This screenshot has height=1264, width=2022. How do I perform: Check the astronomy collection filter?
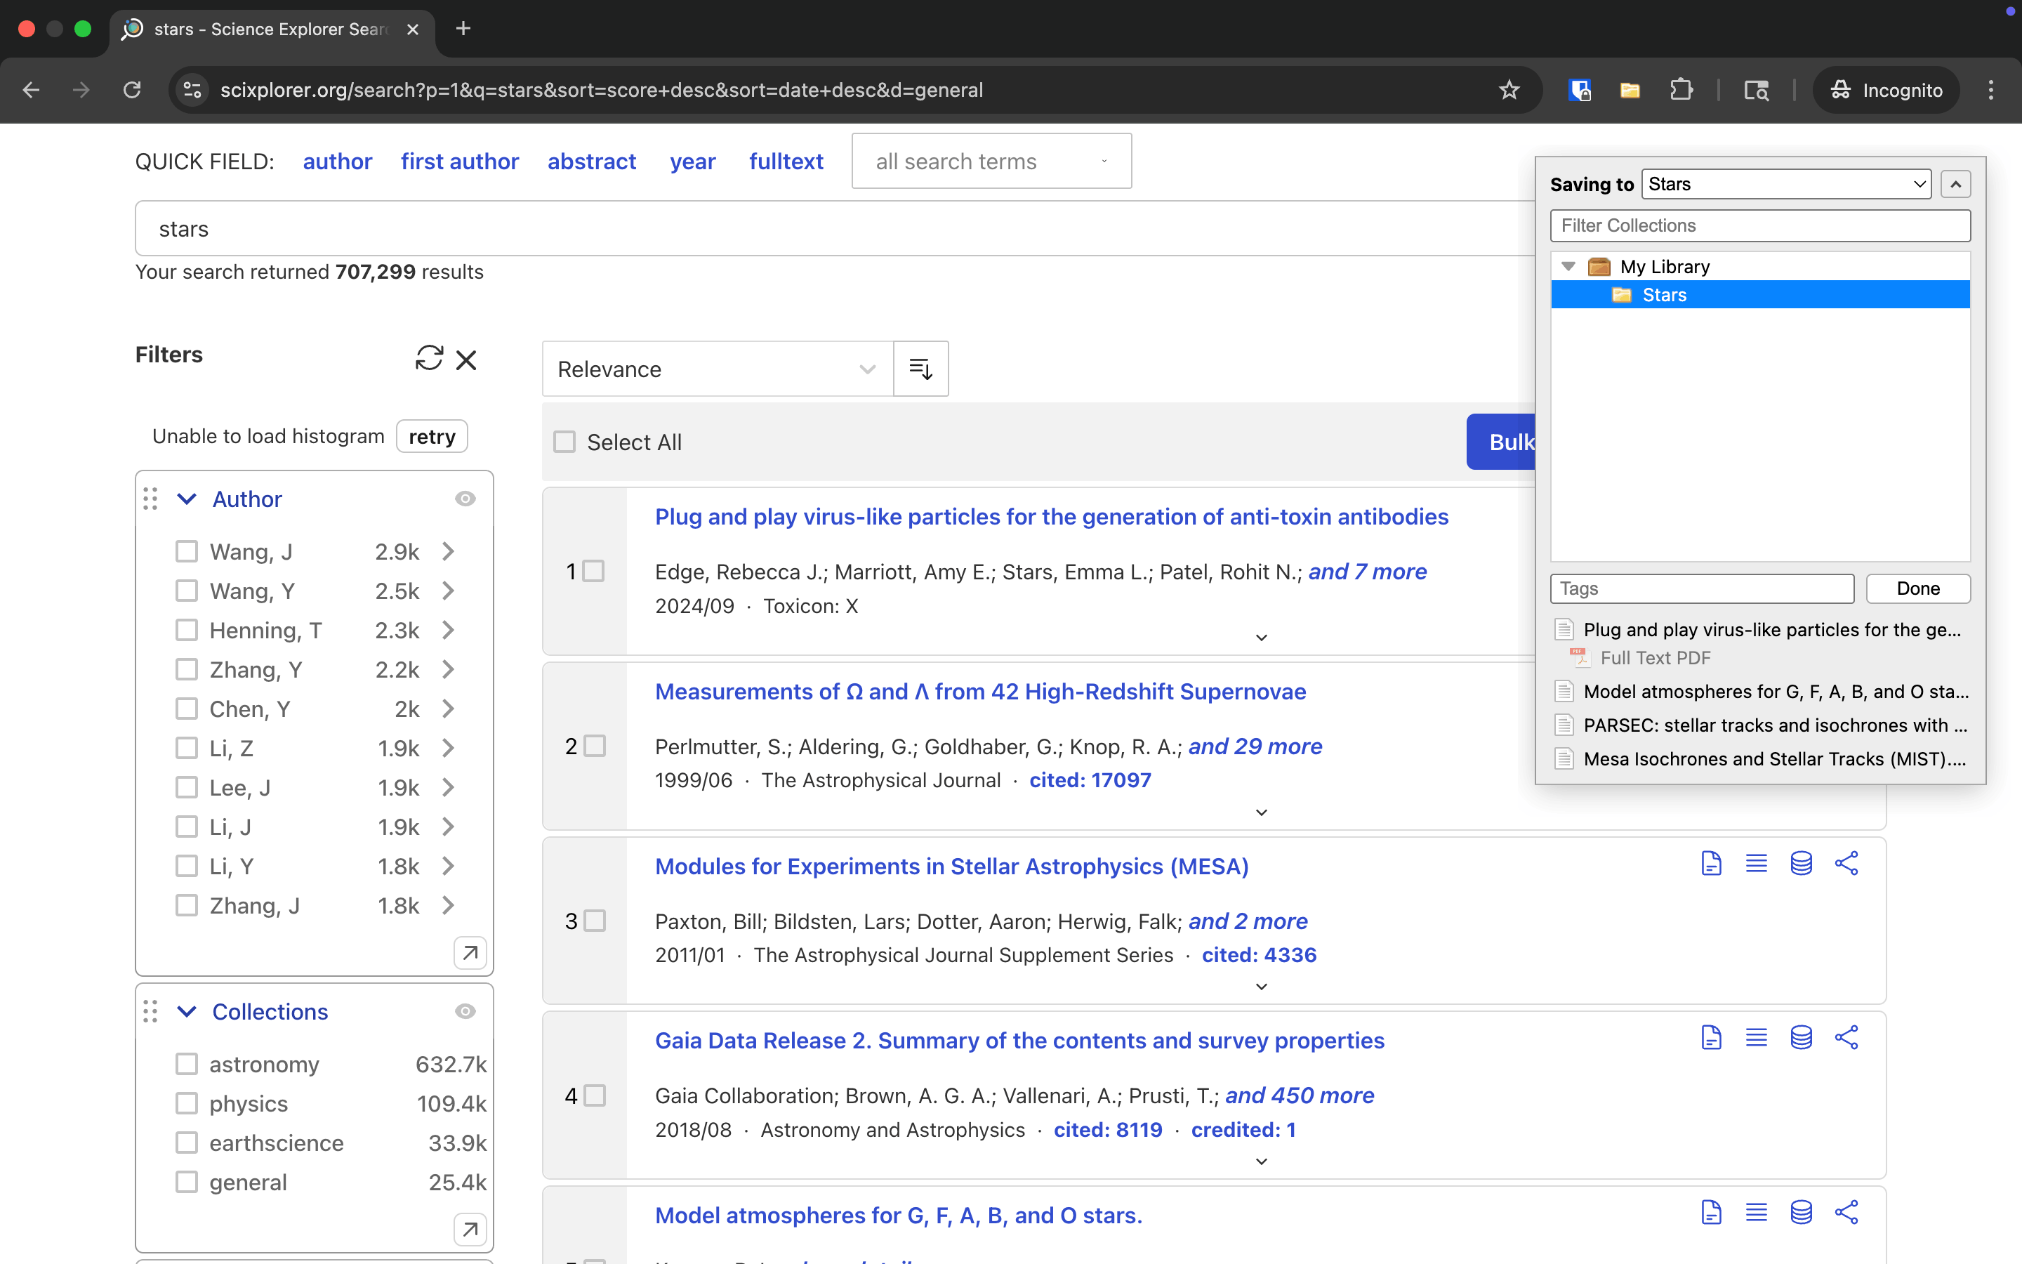(x=186, y=1064)
